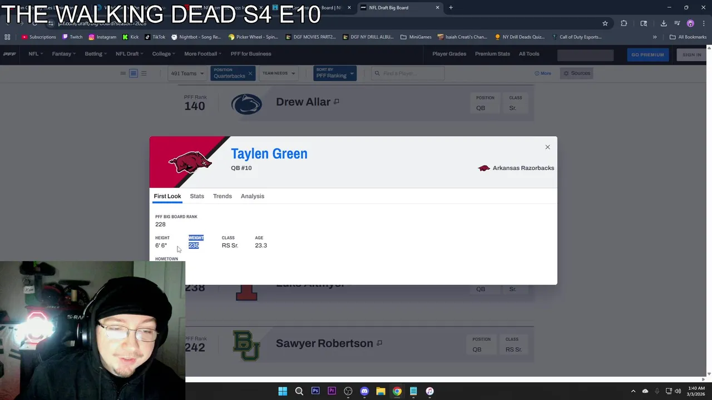This screenshot has height=400, width=712.
Task: Expand the NFL nav menu
Action: pos(36,54)
